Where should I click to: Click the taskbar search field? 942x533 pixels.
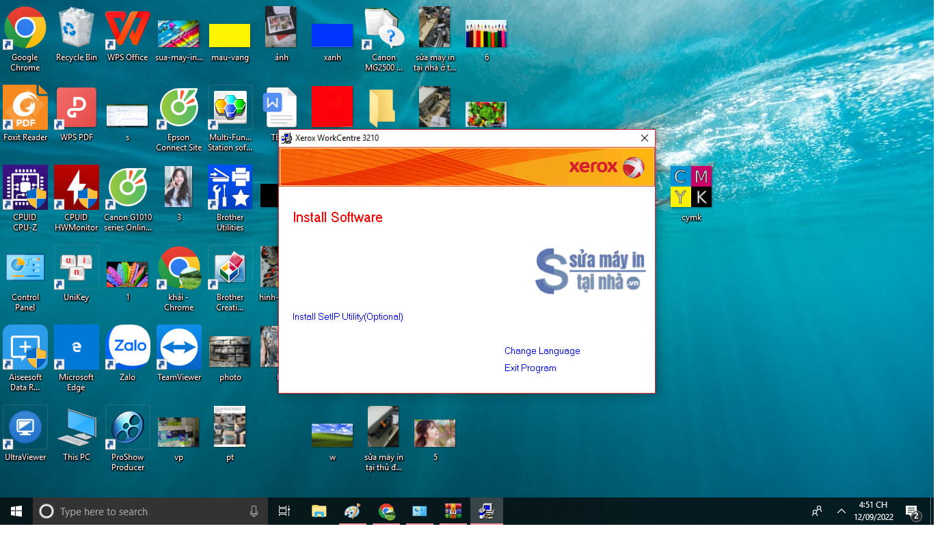(x=137, y=511)
